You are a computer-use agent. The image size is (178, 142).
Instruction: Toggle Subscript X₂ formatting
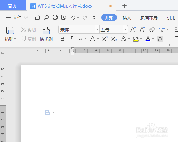pyautogui.click(x=114, y=39)
